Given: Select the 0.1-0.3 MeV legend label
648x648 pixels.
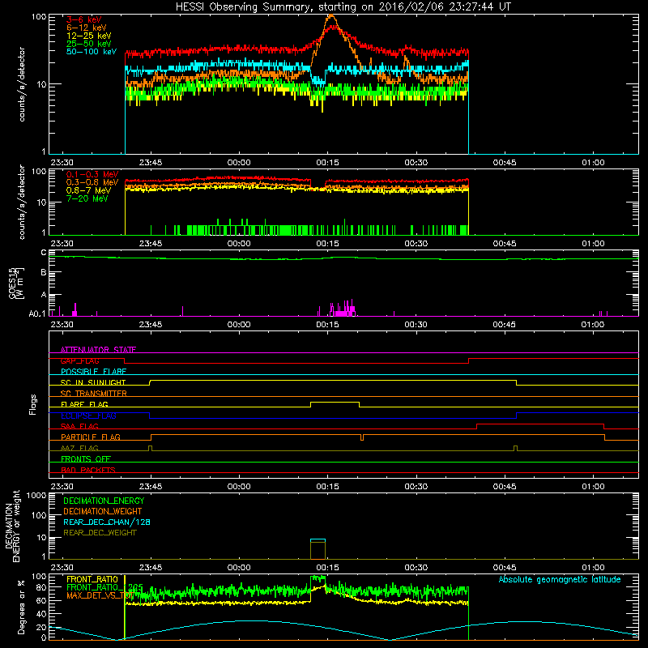Looking at the screenshot, I should (92, 174).
